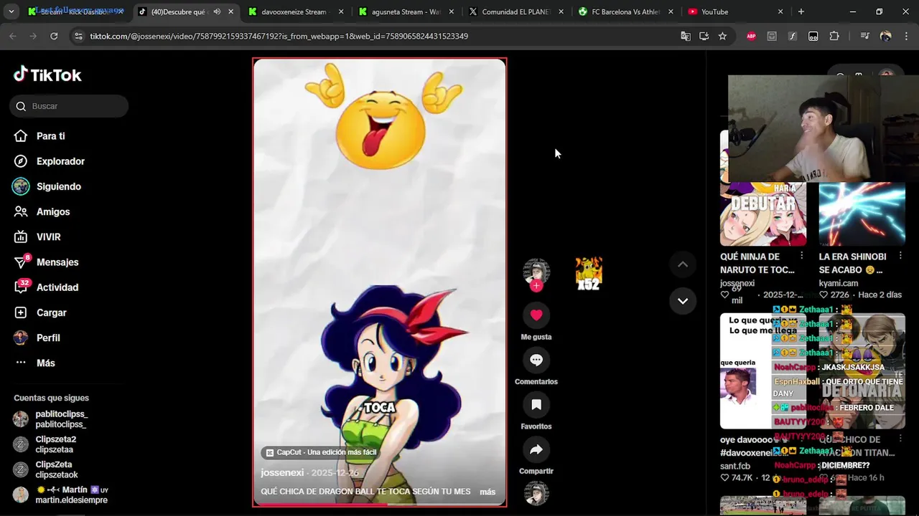Open LA ERA SHINOBI SE ACABO thumbnail
Image resolution: width=919 pixels, height=516 pixels.
point(862,214)
